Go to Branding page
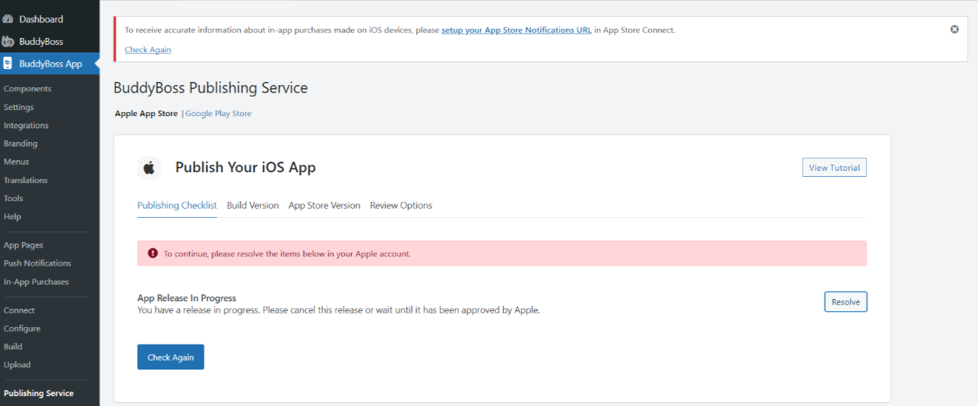The width and height of the screenshot is (978, 406). (21, 143)
